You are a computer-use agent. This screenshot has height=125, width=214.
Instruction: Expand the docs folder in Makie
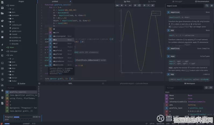(8, 12)
